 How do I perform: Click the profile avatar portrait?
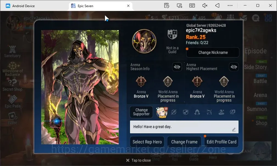click(x=144, y=41)
